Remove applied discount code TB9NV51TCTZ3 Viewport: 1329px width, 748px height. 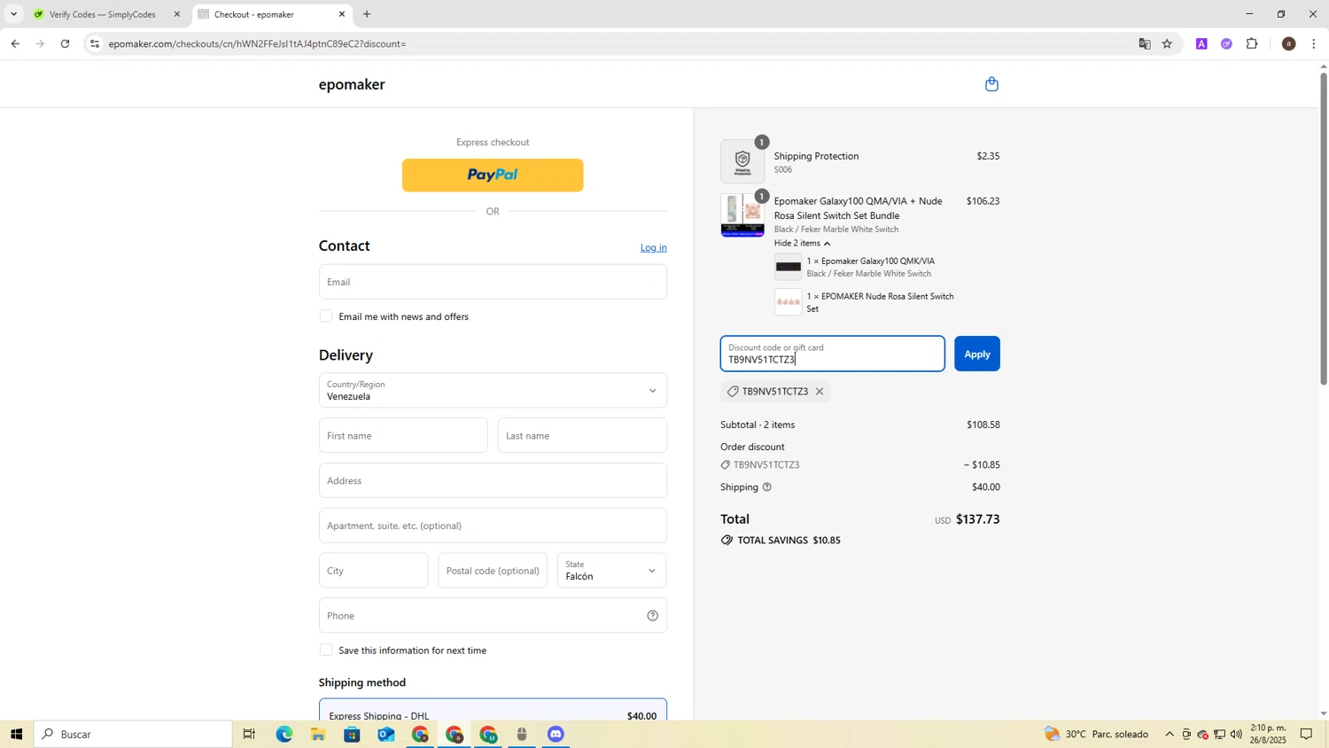[820, 392]
